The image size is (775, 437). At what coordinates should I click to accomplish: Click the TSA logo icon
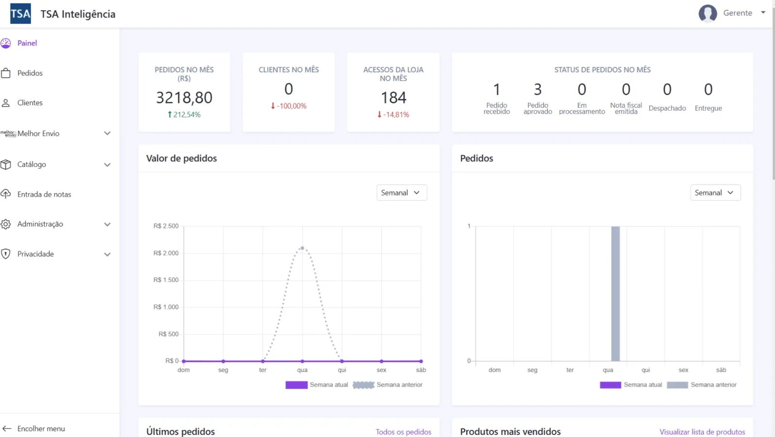pyautogui.click(x=20, y=14)
